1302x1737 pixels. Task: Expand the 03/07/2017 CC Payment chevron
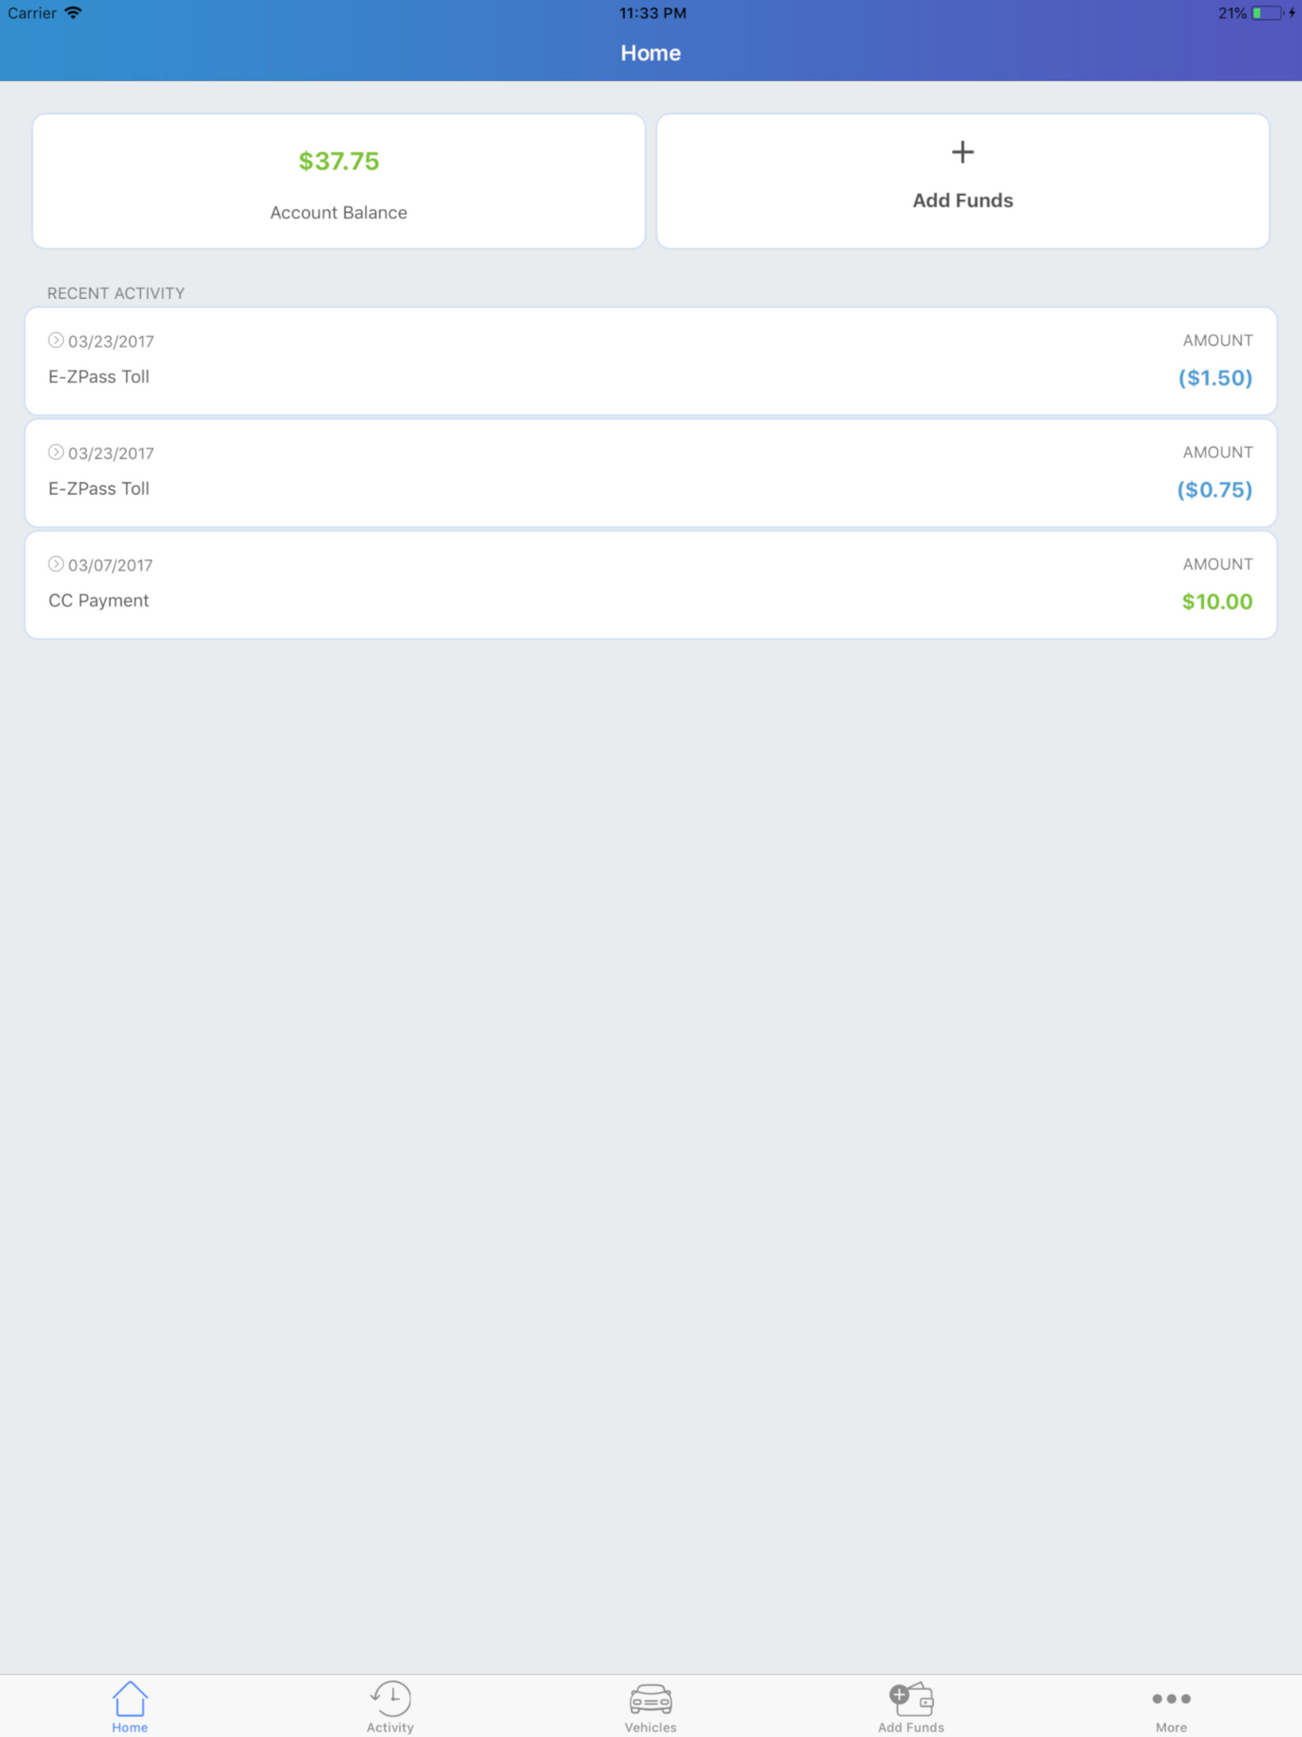pos(56,564)
